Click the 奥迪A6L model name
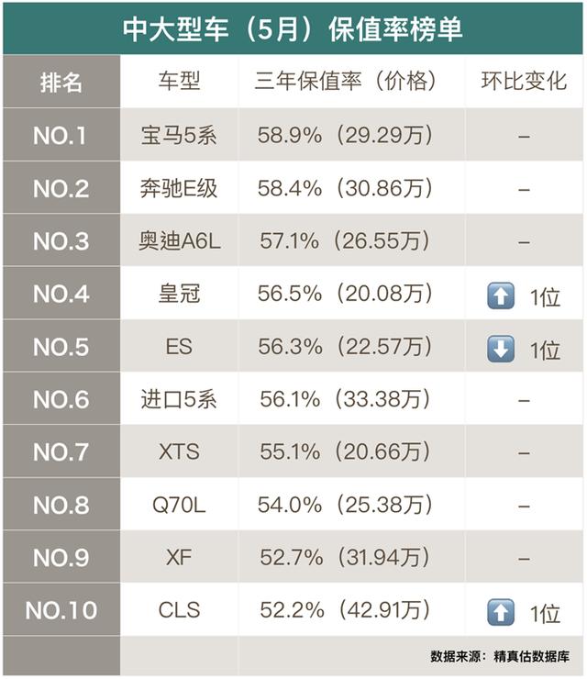The image size is (587, 679). 179,240
